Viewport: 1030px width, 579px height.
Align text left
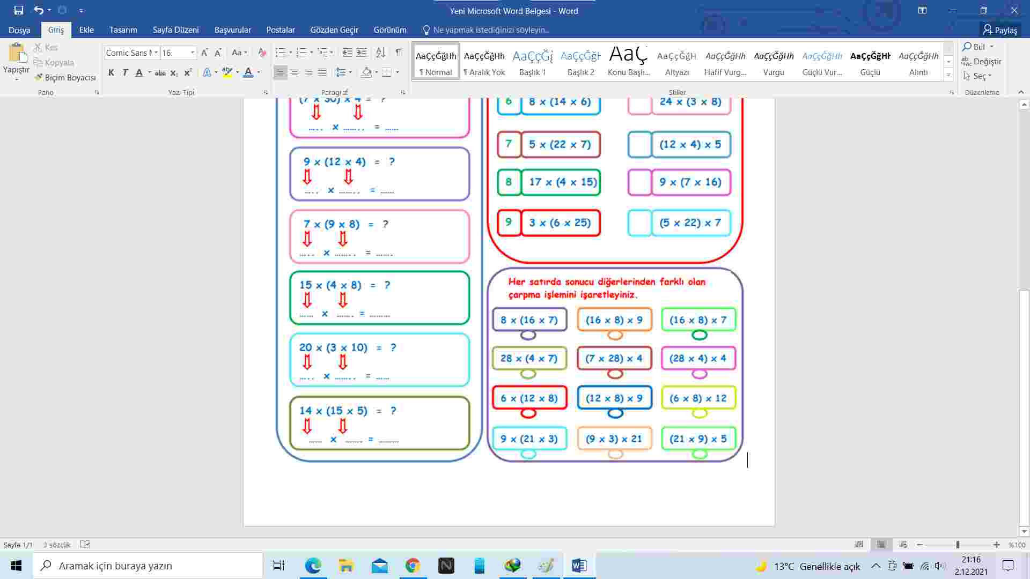click(280, 72)
